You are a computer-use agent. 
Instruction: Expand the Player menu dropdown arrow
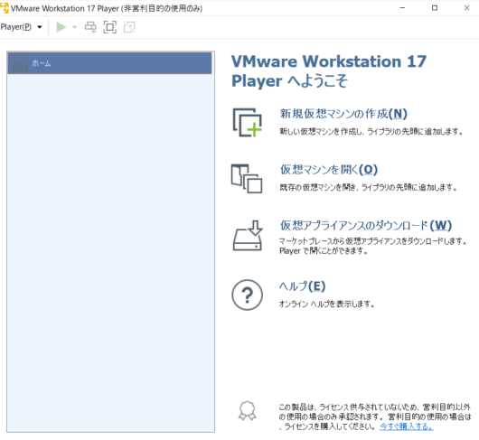click(40, 27)
